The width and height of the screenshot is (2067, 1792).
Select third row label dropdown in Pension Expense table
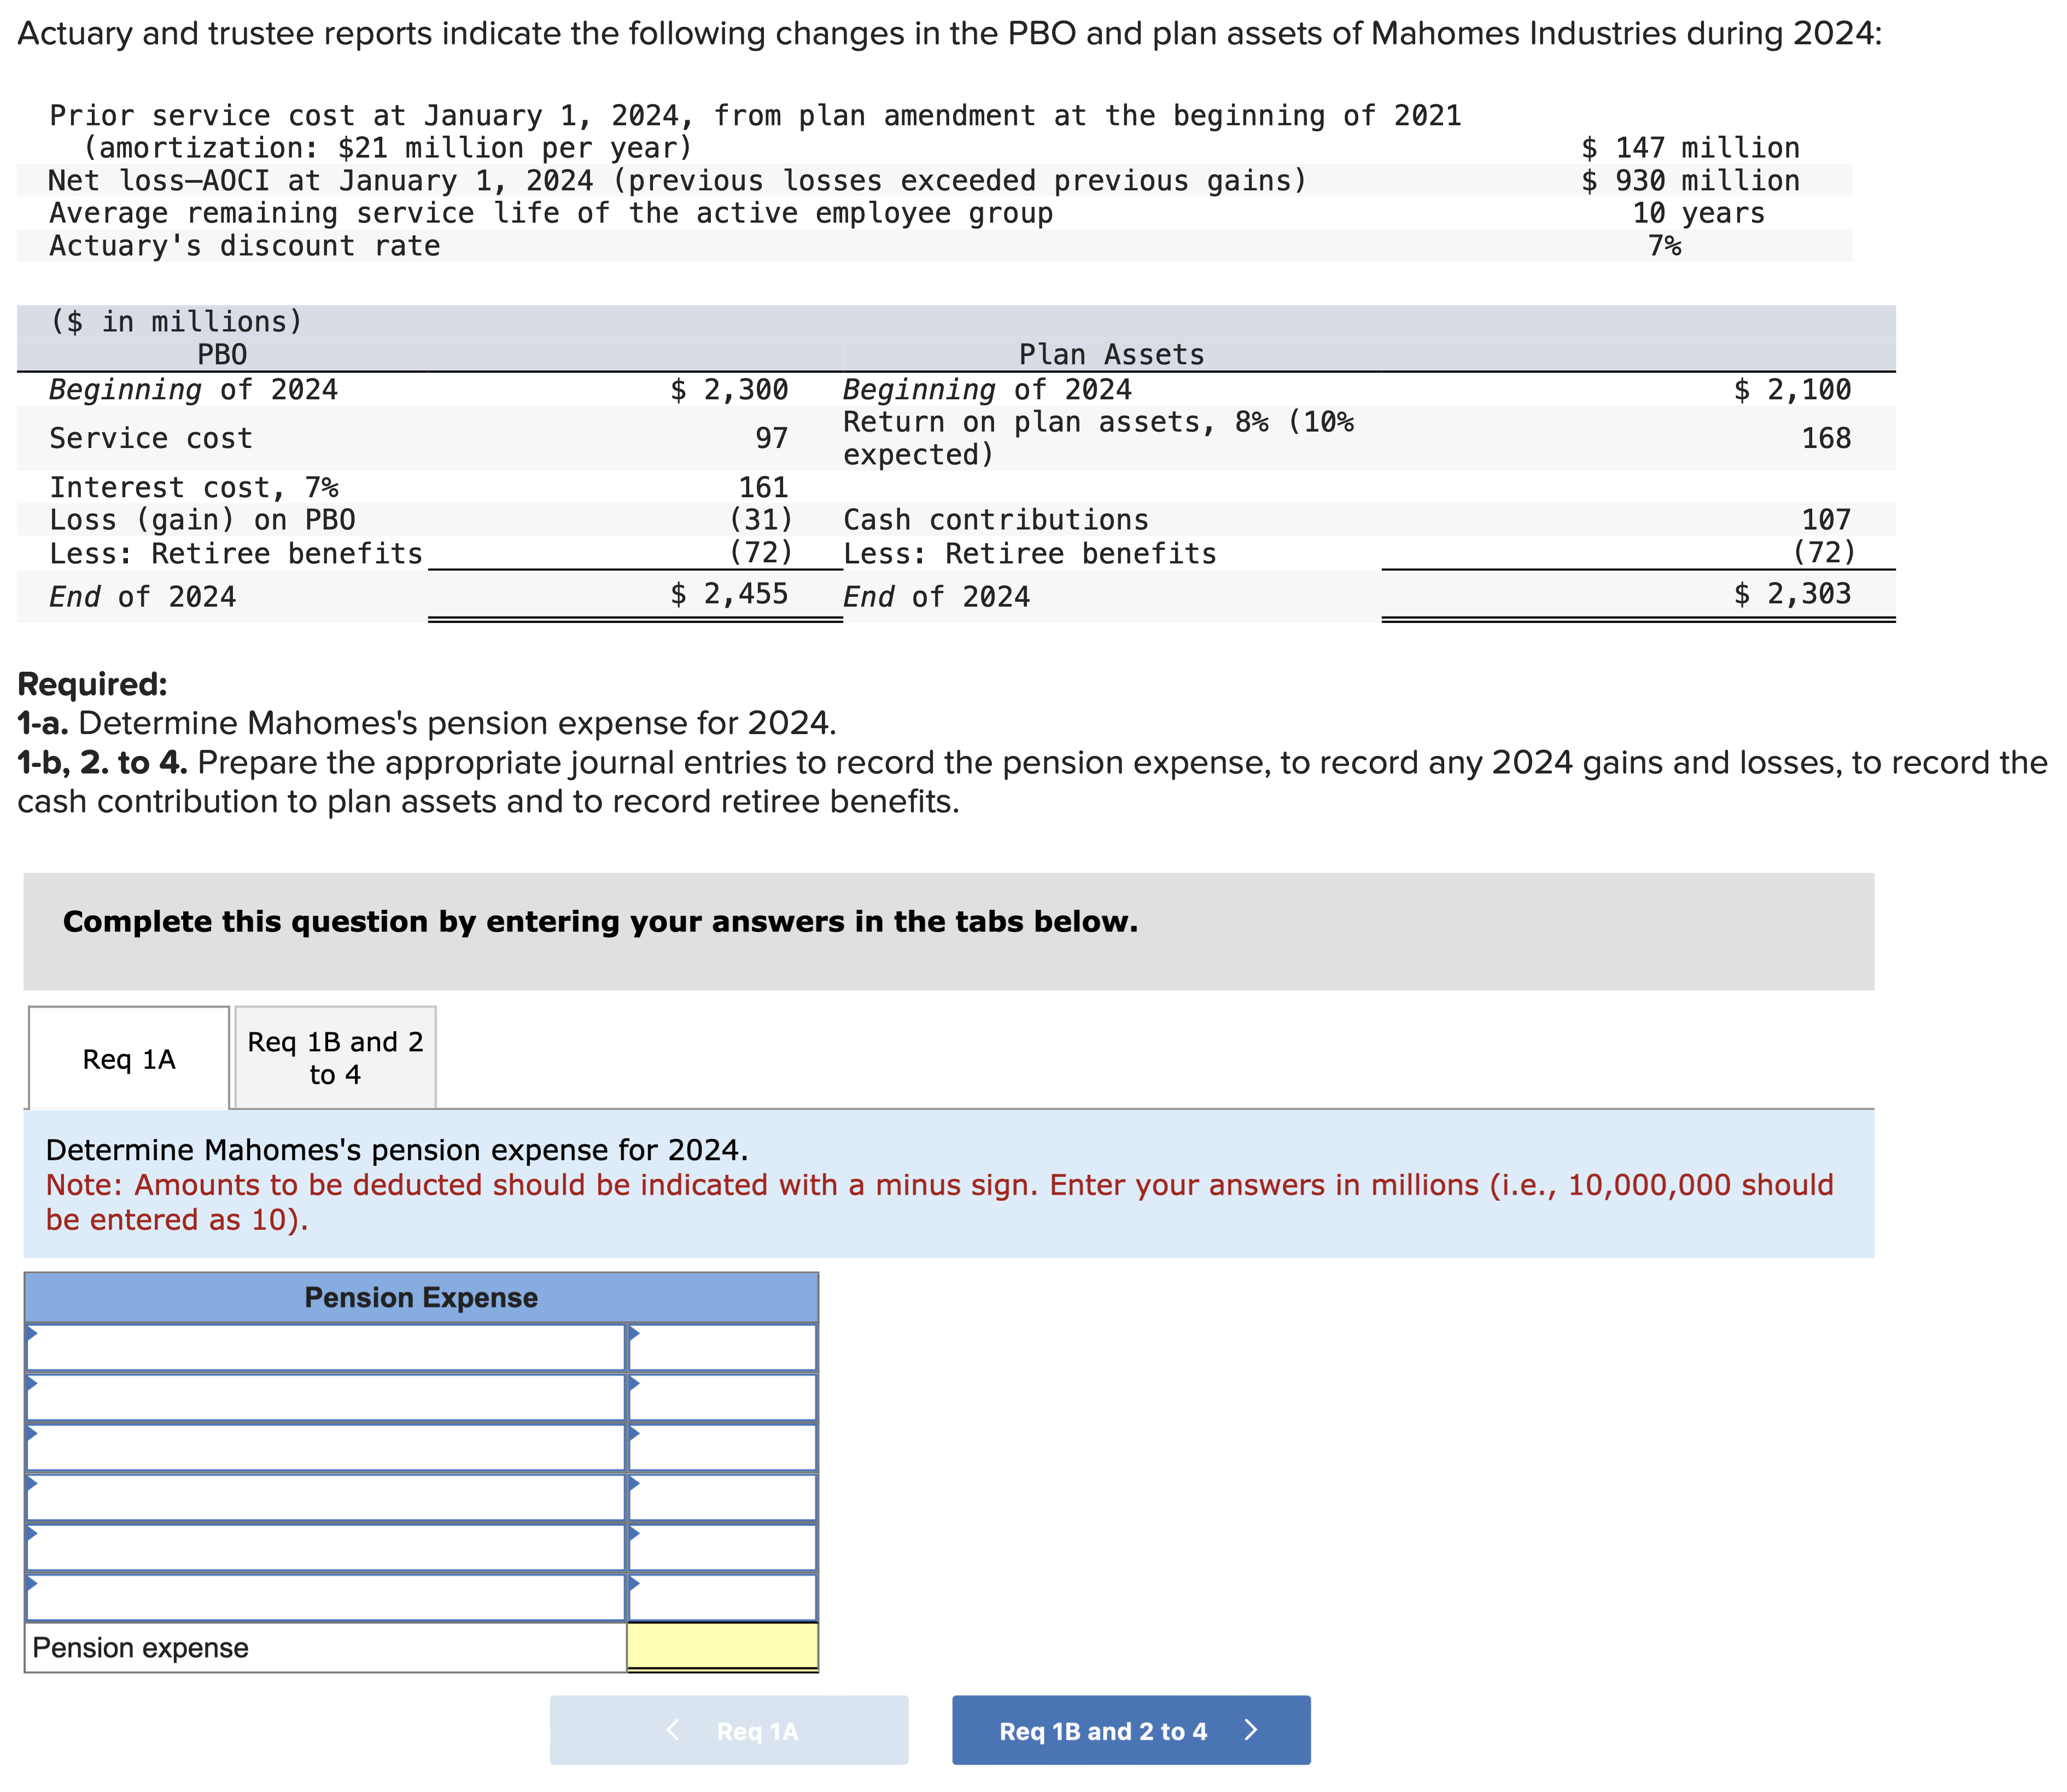pyautogui.click(x=325, y=1447)
